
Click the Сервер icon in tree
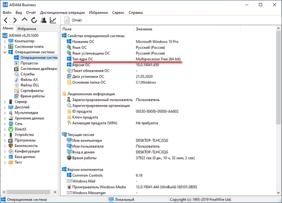pos(11,101)
